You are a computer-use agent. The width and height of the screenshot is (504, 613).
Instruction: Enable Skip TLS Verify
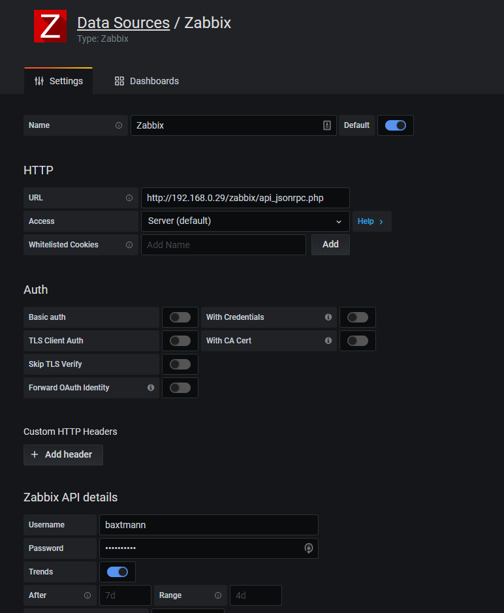[x=180, y=364]
